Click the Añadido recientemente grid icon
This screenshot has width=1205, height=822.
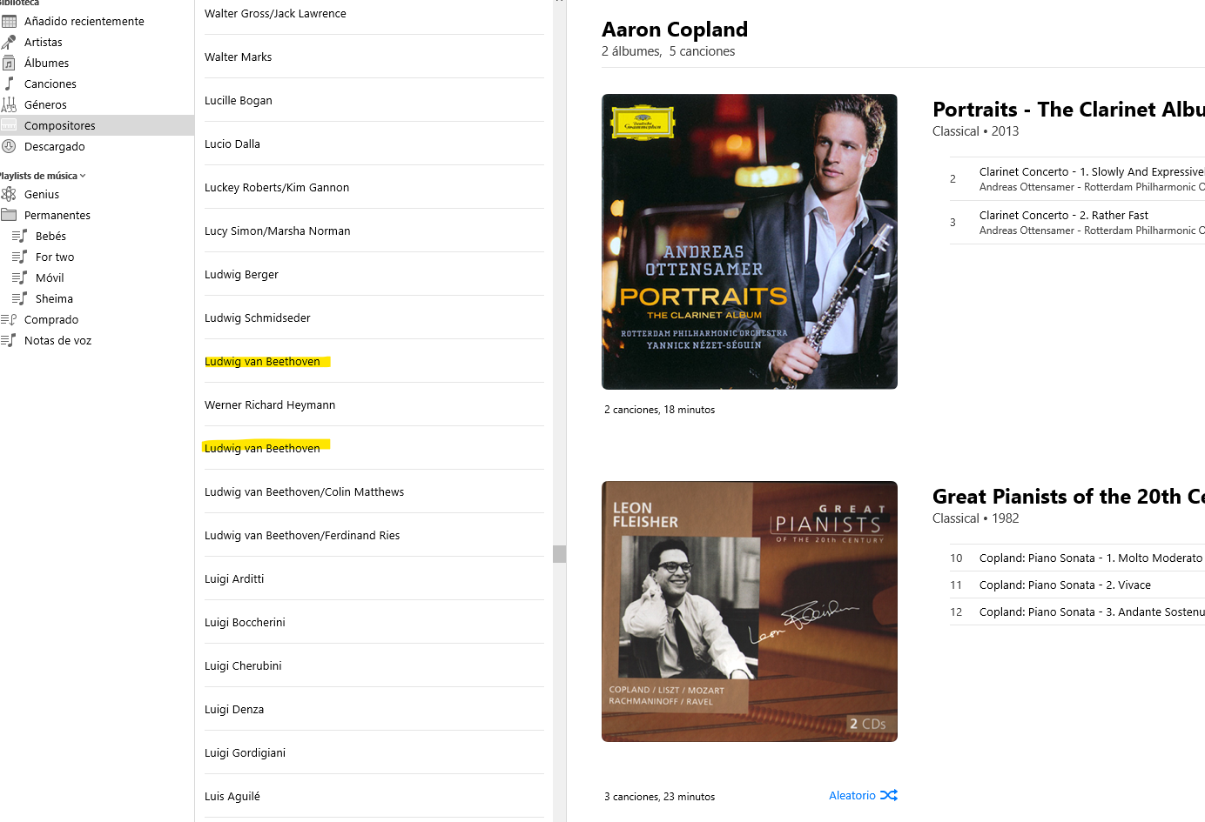9,21
